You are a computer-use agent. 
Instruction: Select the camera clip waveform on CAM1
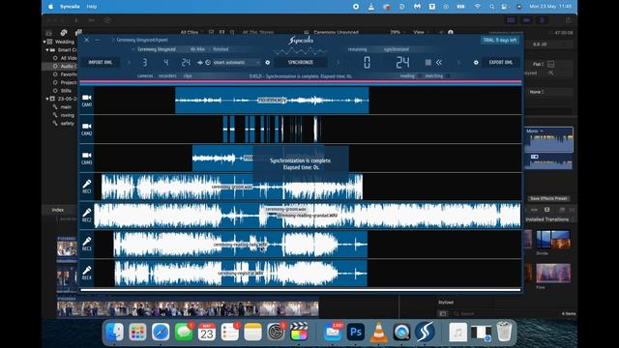pyautogui.click(x=272, y=101)
